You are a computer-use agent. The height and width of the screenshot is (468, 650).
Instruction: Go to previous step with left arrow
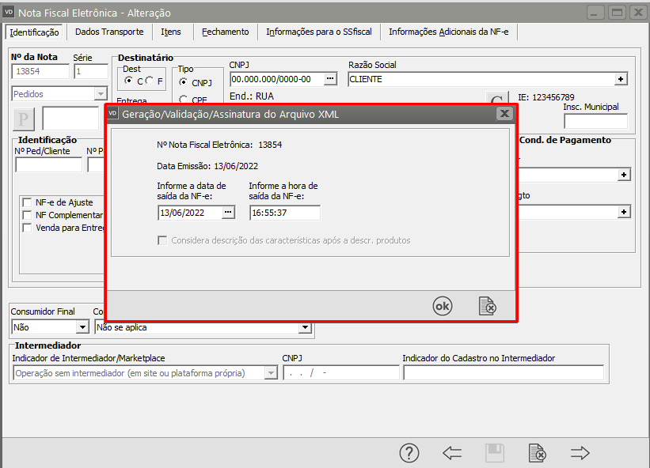click(x=452, y=453)
